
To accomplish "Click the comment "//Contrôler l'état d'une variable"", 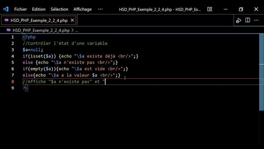I will [x=65, y=43].
